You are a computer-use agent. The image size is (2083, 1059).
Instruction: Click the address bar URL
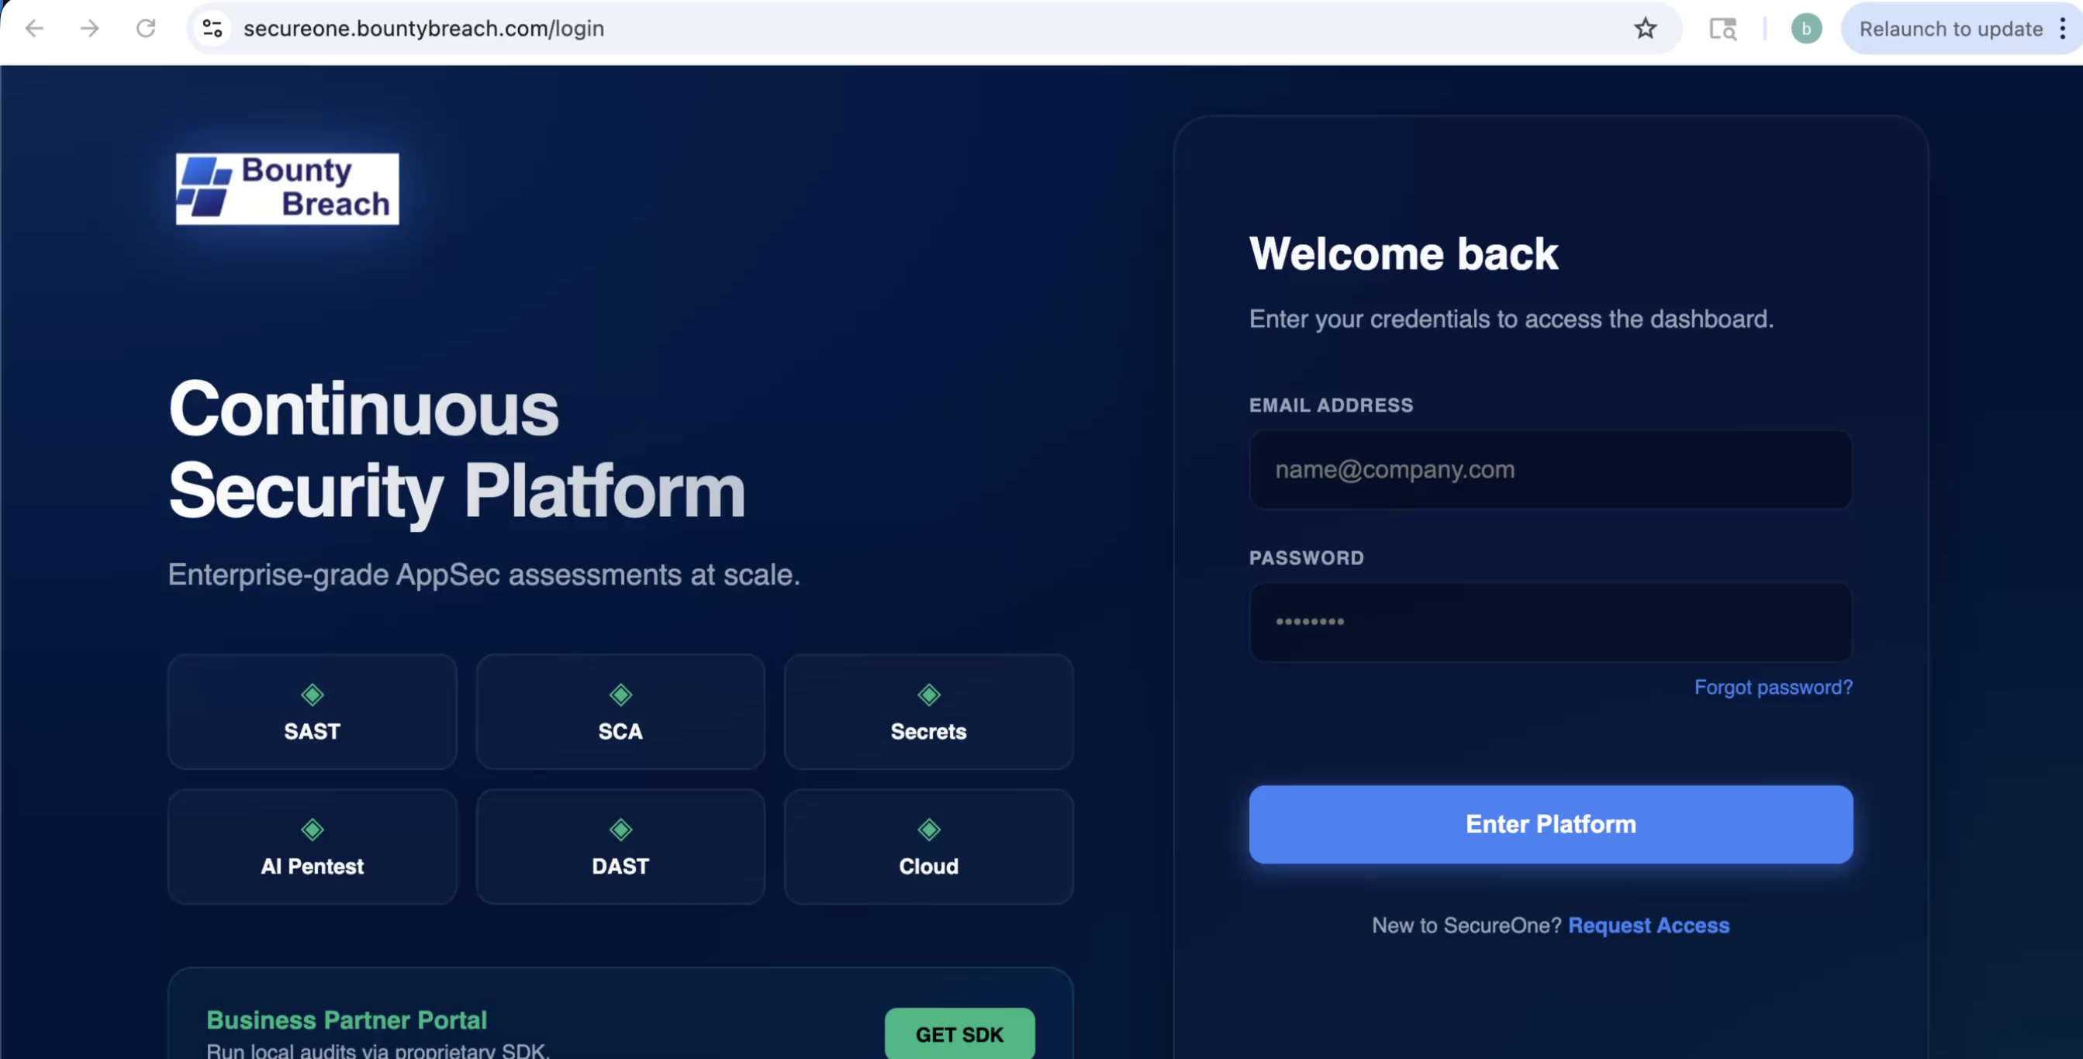point(423,29)
